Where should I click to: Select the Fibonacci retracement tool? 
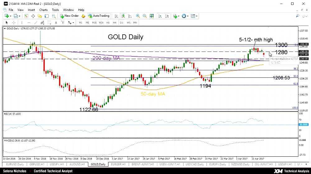click(49, 23)
